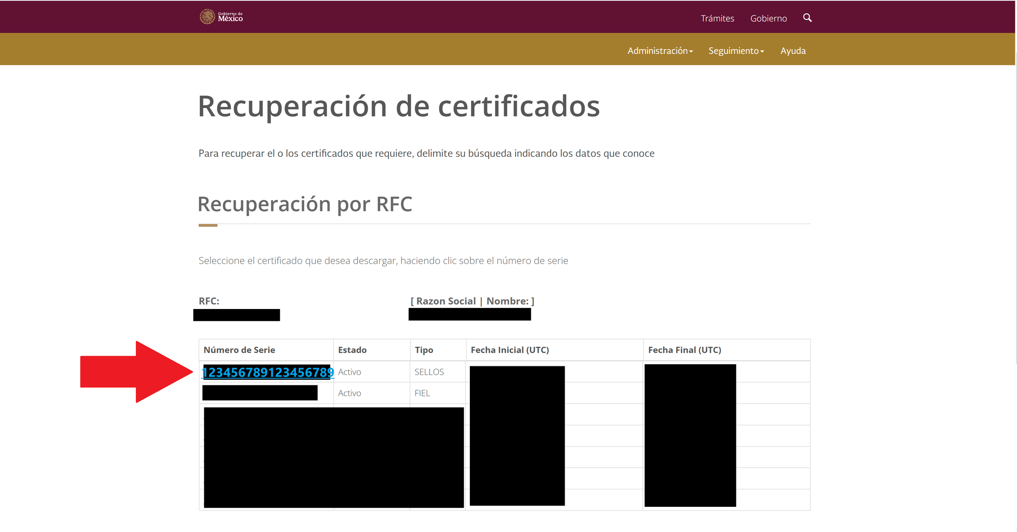Image resolution: width=1017 pixels, height=532 pixels.
Task: Click the SELLOS type cell
Action: (x=429, y=372)
